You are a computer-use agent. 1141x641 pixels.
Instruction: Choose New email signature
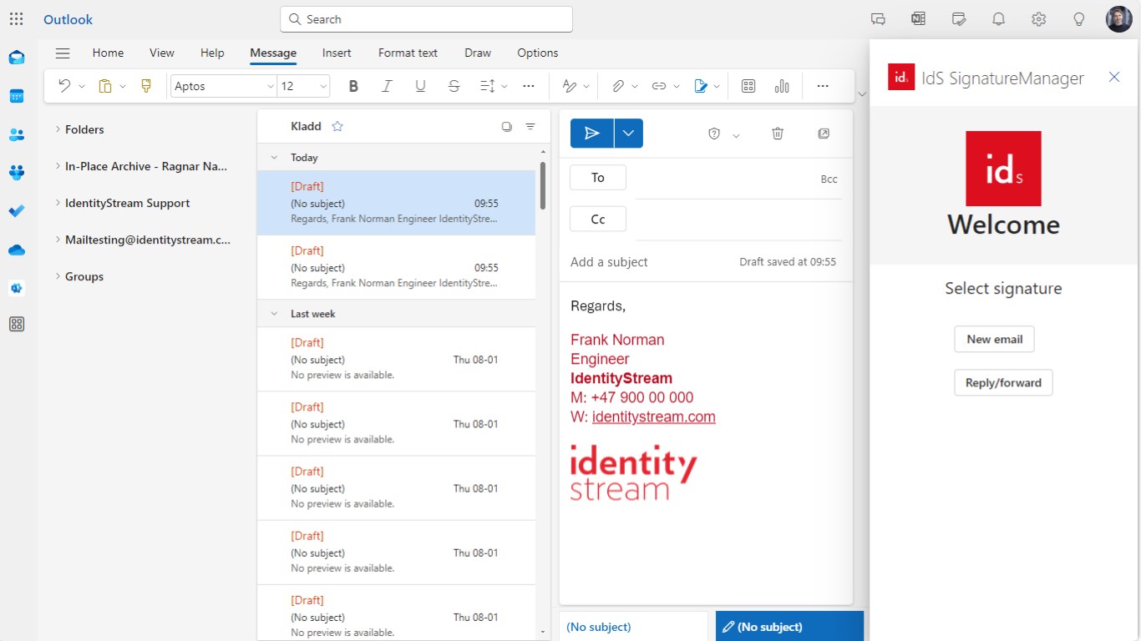click(995, 340)
